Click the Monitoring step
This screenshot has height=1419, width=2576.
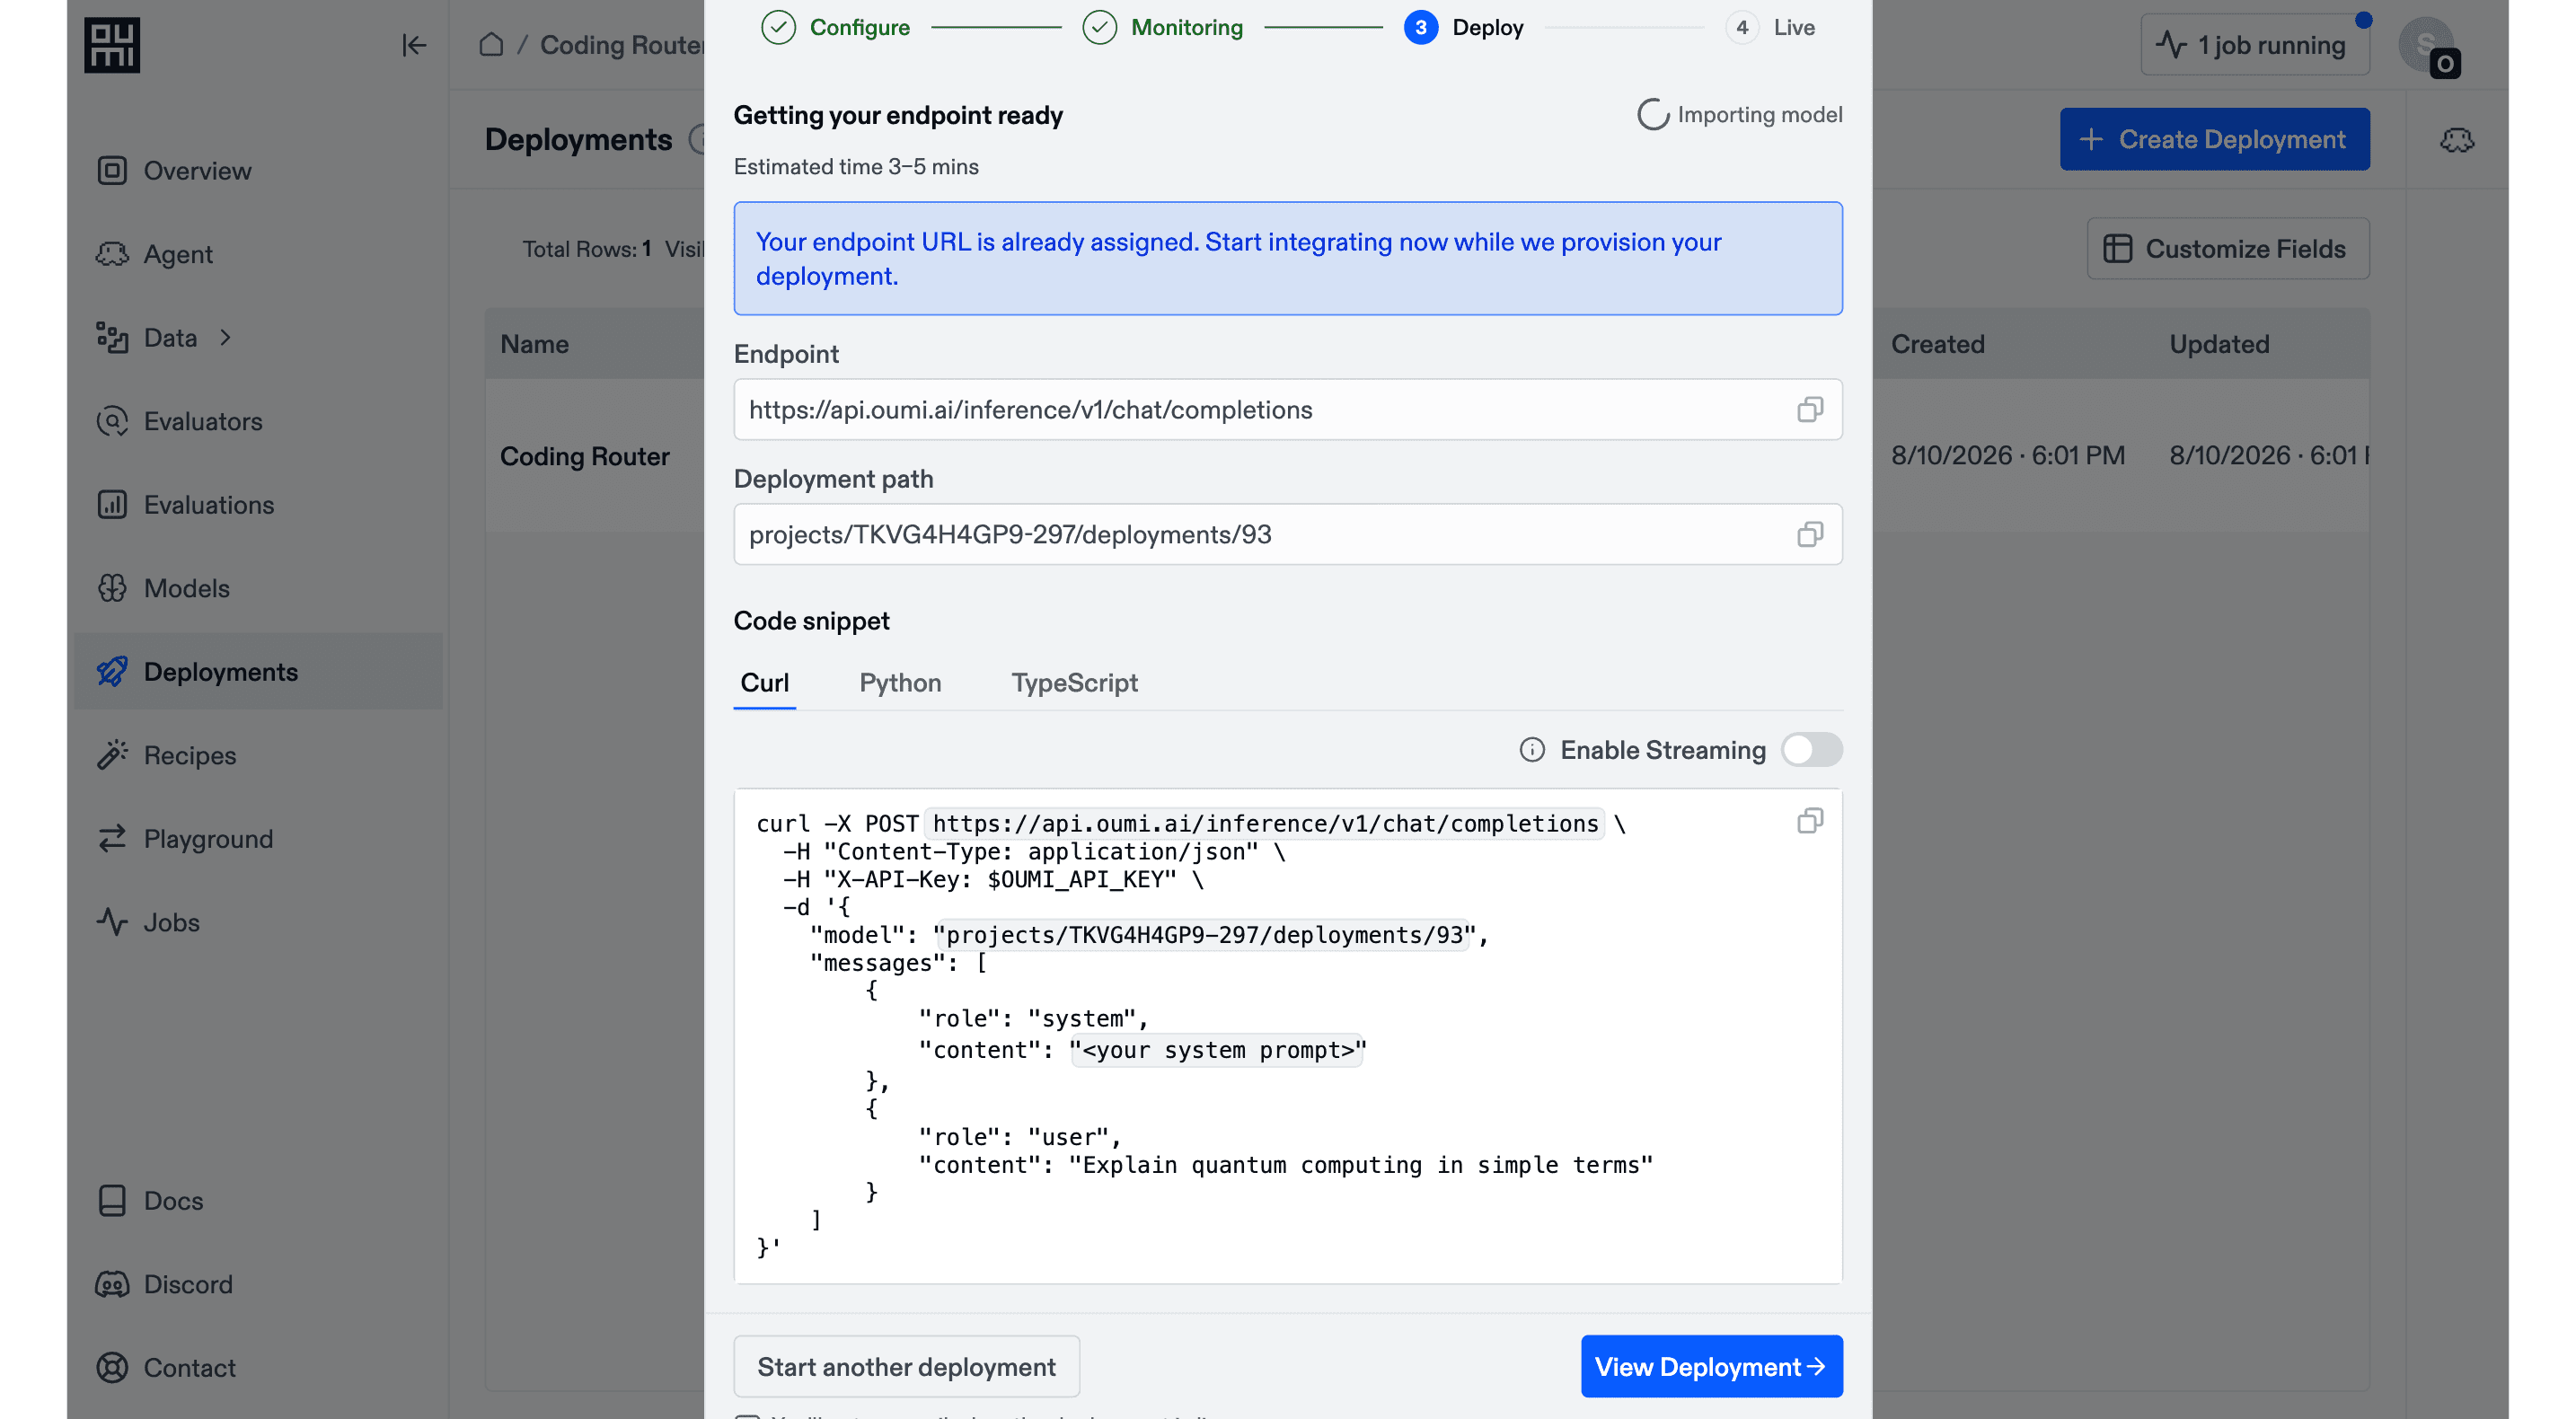click(x=1163, y=27)
